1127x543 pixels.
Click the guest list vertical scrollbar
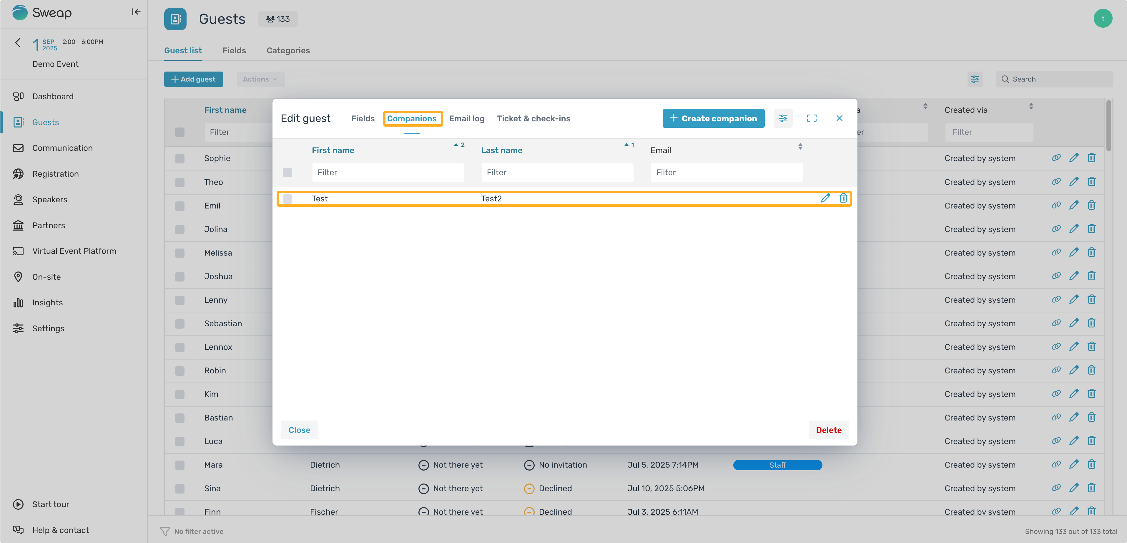coord(1109,126)
